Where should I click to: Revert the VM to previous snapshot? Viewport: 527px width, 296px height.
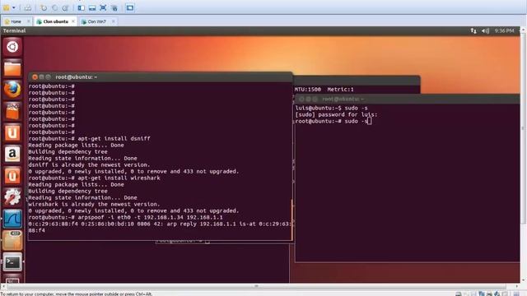[55, 7]
